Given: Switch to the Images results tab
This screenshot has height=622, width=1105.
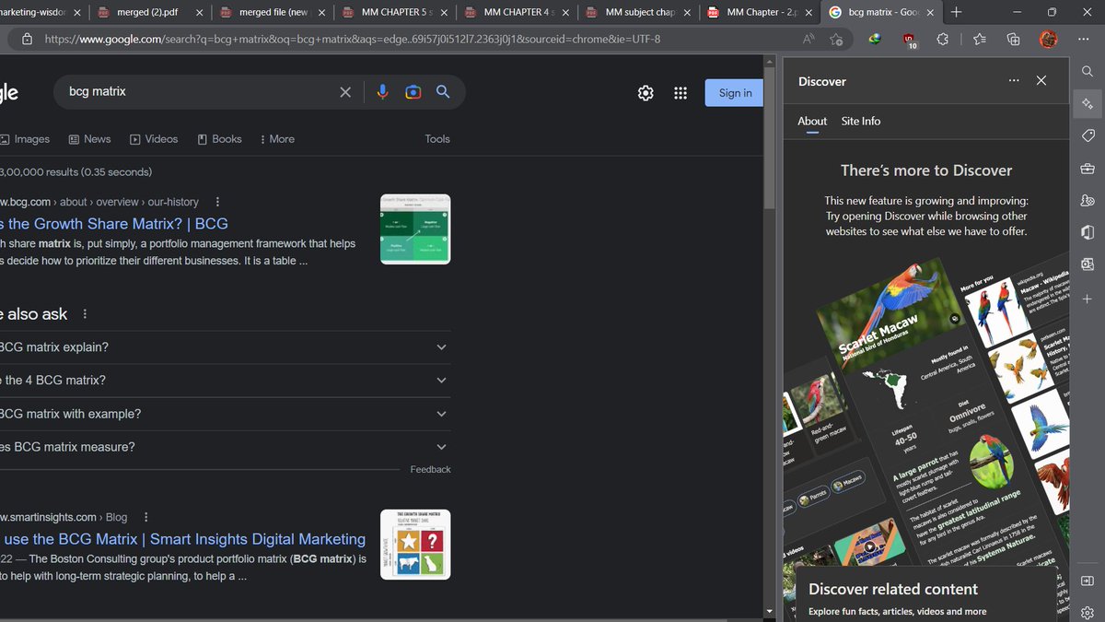Looking at the screenshot, I should 25,139.
